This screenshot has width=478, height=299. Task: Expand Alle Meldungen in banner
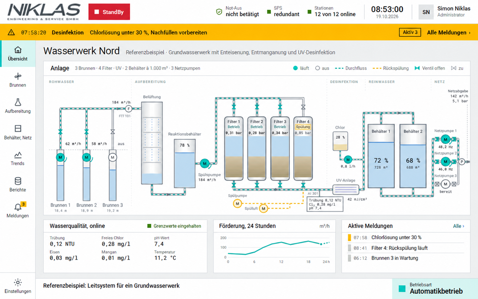(x=449, y=32)
